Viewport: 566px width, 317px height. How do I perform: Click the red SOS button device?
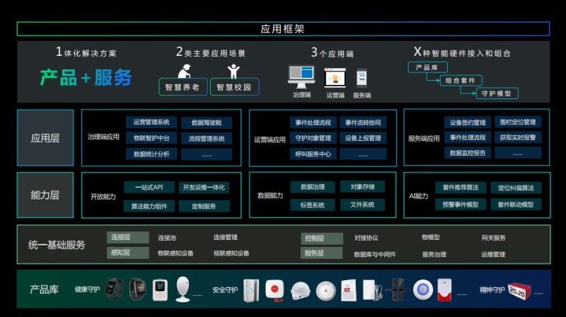tap(273, 289)
